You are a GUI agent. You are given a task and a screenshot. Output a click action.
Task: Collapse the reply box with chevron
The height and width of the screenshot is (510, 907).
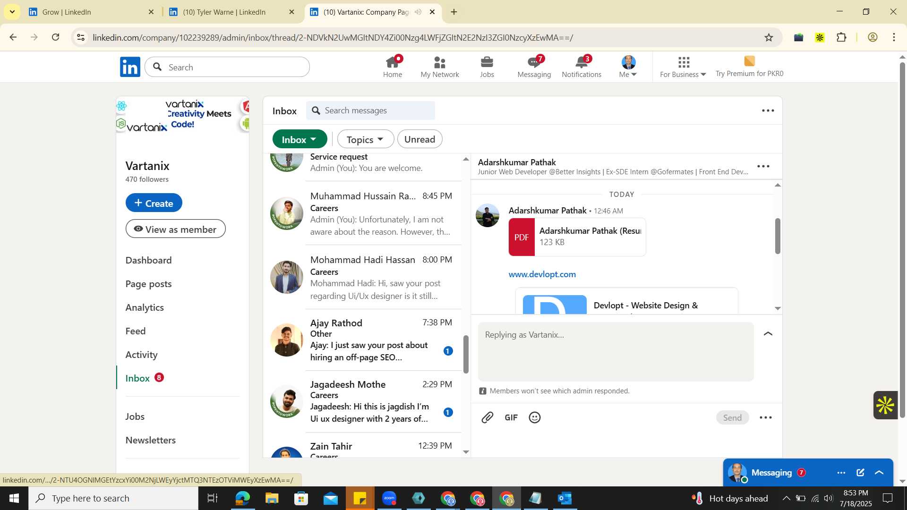(768, 334)
